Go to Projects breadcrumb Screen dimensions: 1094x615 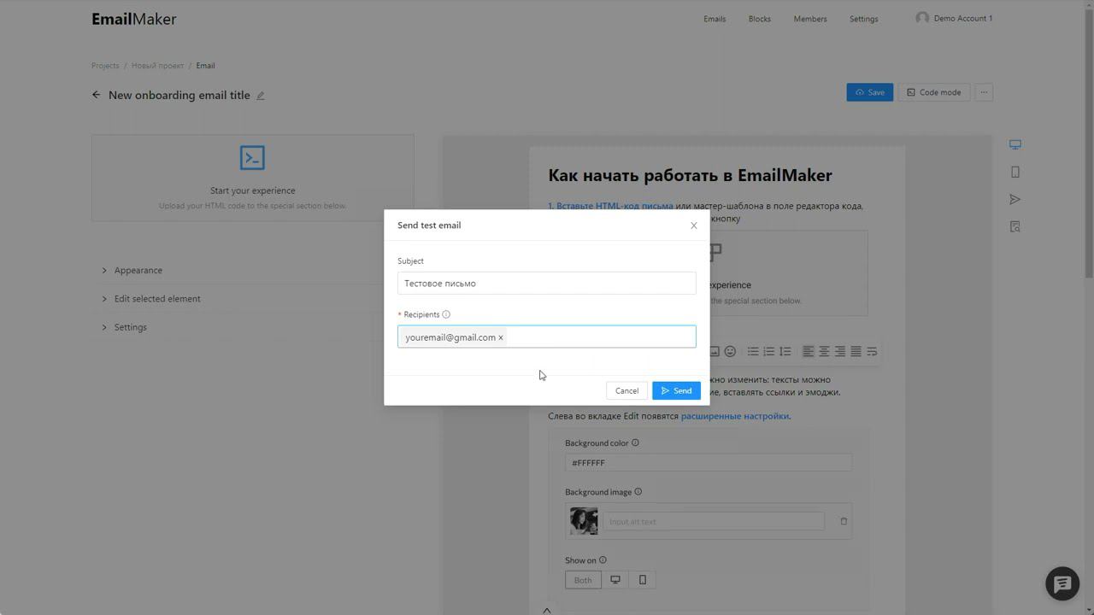[x=105, y=66]
